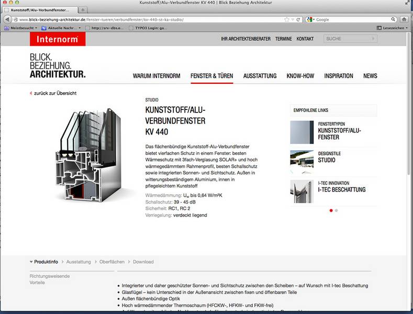This screenshot has width=413, height=314.
Task: Submit site search with arrow icon
Action: click(x=373, y=39)
